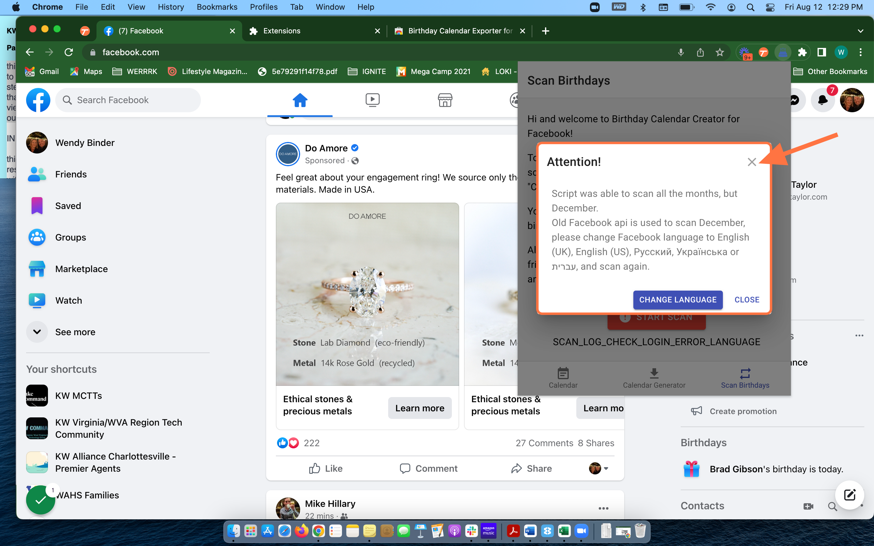Click the Do Amore ring image
The width and height of the screenshot is (874, 546).
pyautogui.click(x=367, y=294)
